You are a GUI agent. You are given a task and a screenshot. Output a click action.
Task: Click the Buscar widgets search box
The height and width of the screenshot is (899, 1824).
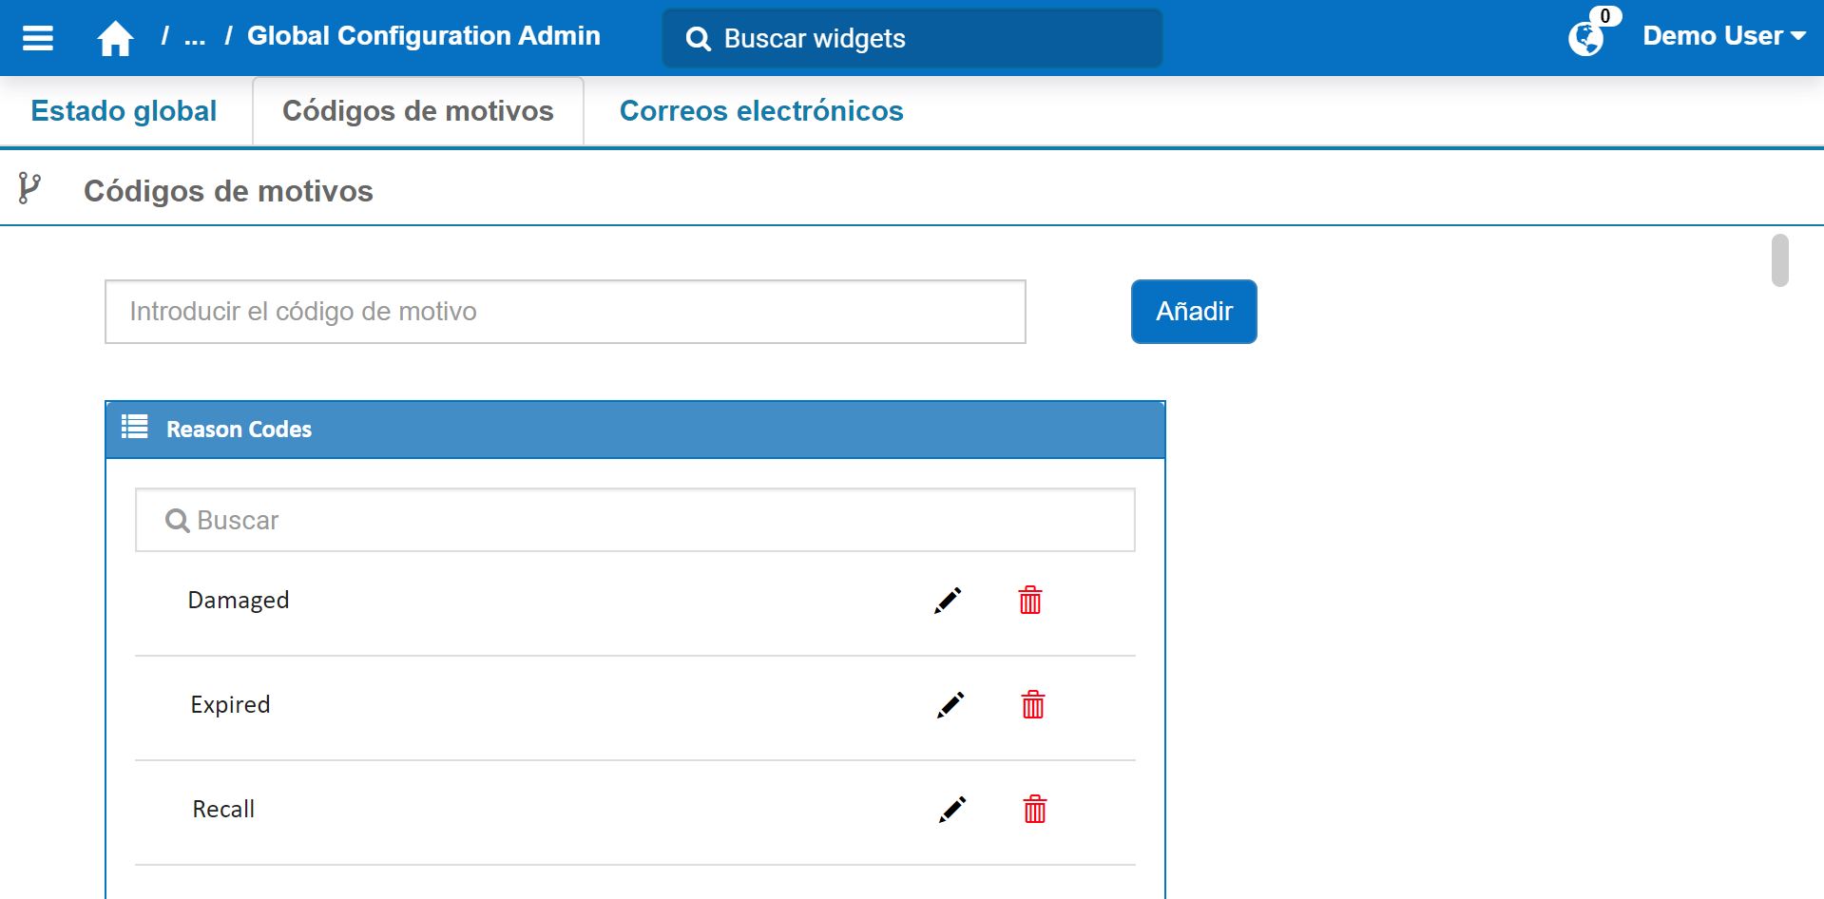[912, 39]
